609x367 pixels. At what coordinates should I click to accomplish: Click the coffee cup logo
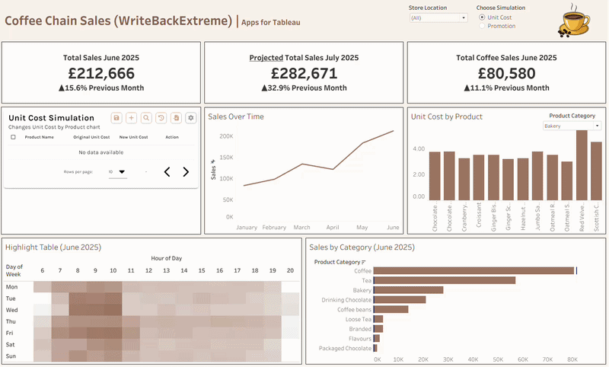coord(574,21)
